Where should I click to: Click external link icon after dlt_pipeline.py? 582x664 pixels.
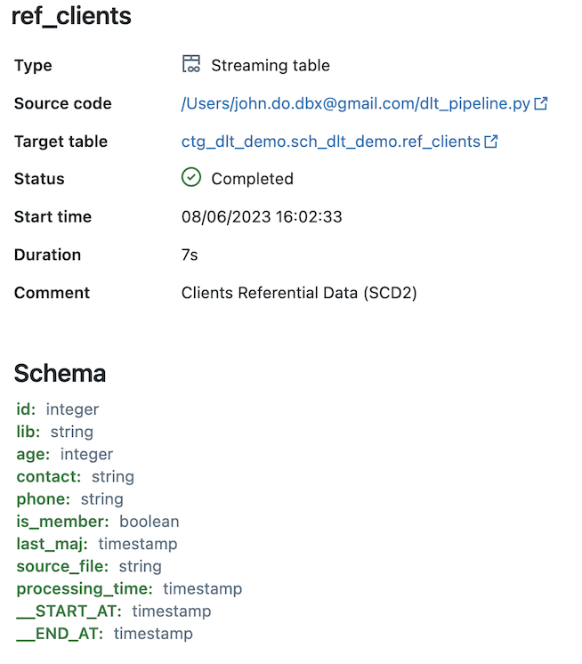point(540,103)
